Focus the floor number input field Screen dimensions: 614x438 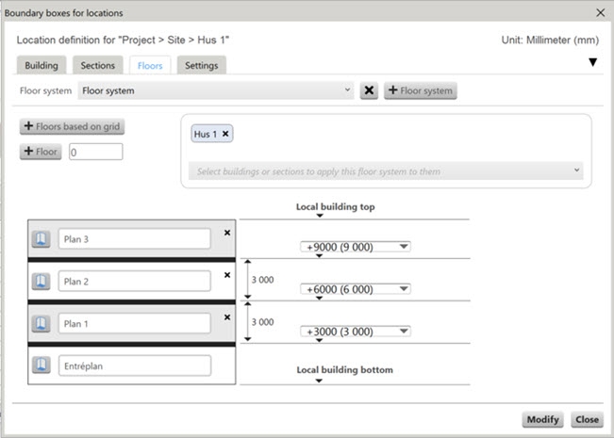click(x=96, y=152)
